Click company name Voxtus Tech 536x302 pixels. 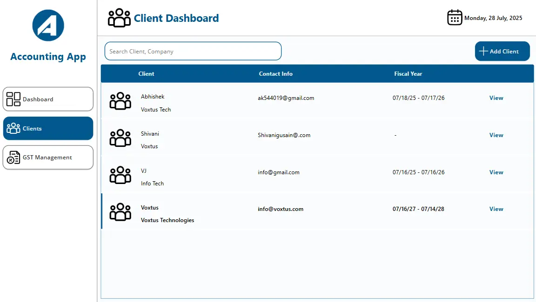coord(155,110)
